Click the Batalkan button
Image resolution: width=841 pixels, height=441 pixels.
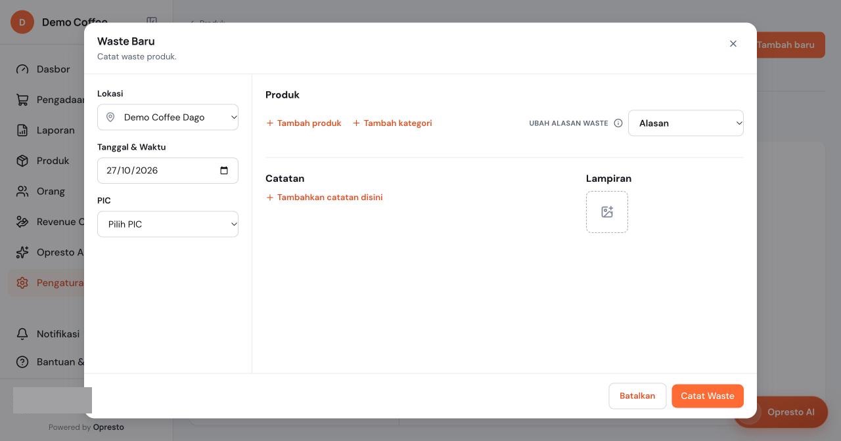click(x=637, y=396)
